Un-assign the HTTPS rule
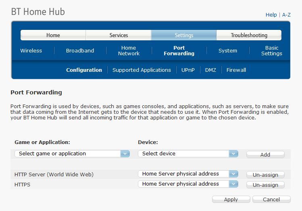Image resolution: width=302 pixels, height=211 pixels. pyautogui.click(x=265, y=185)
